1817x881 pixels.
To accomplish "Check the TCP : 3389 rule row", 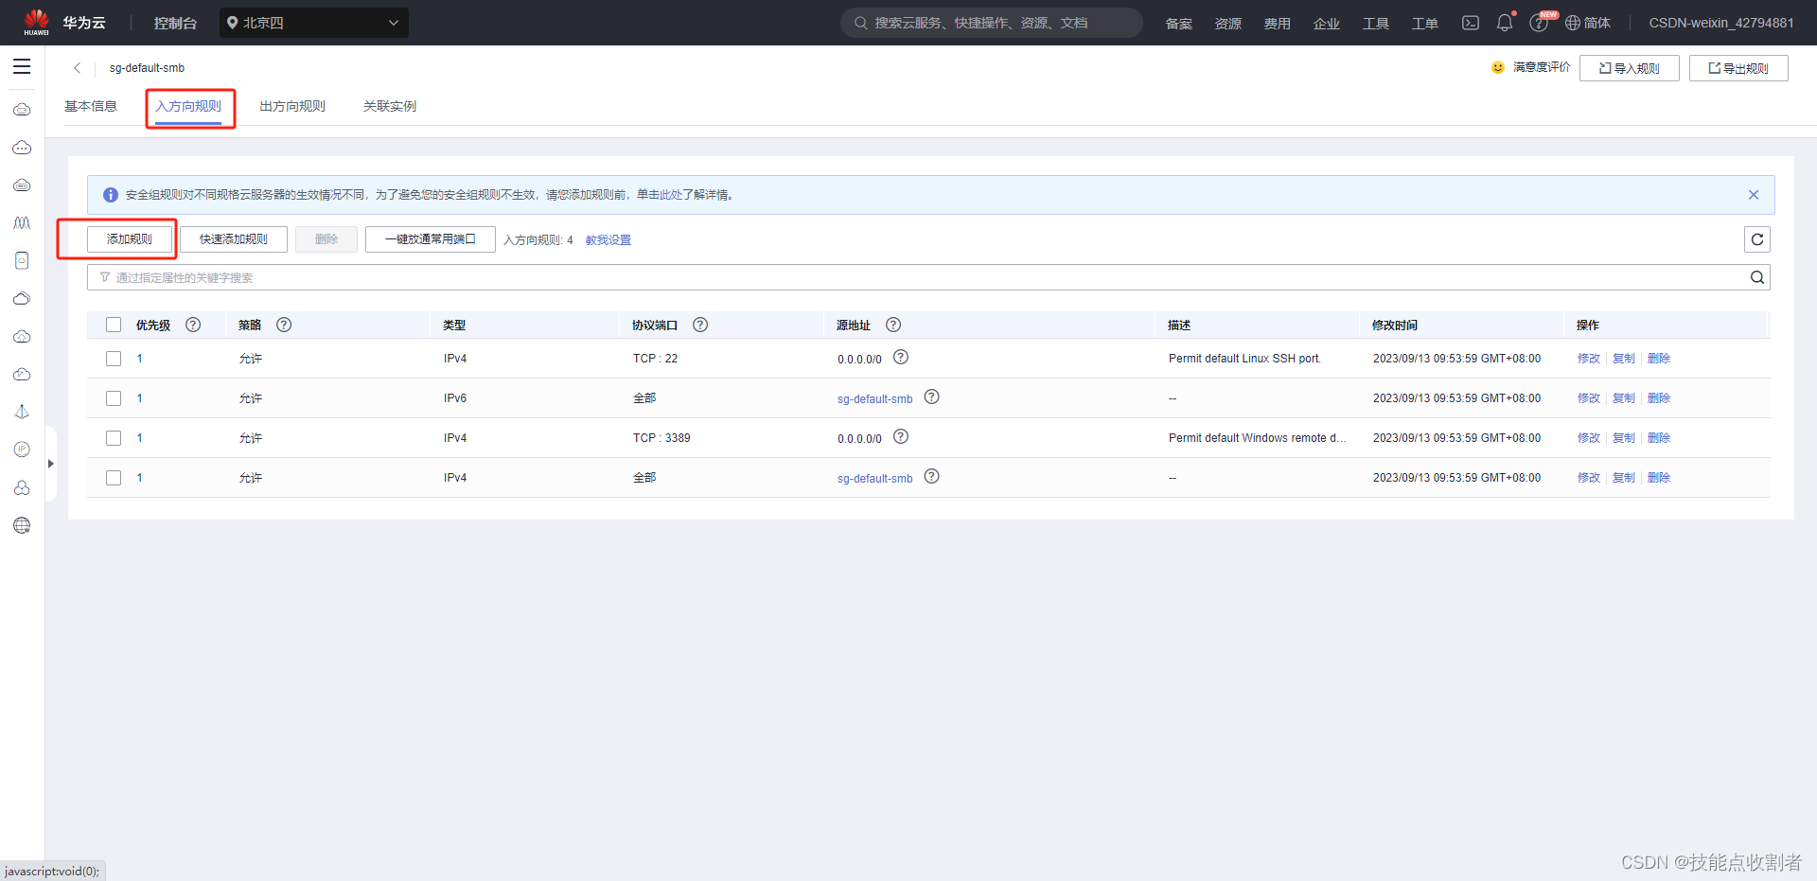I will coord(114,438).
